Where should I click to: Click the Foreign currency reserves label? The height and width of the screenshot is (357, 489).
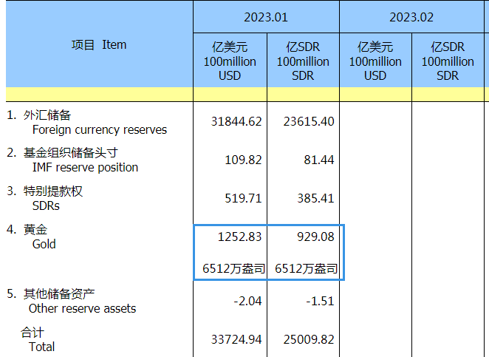(100, 129)
